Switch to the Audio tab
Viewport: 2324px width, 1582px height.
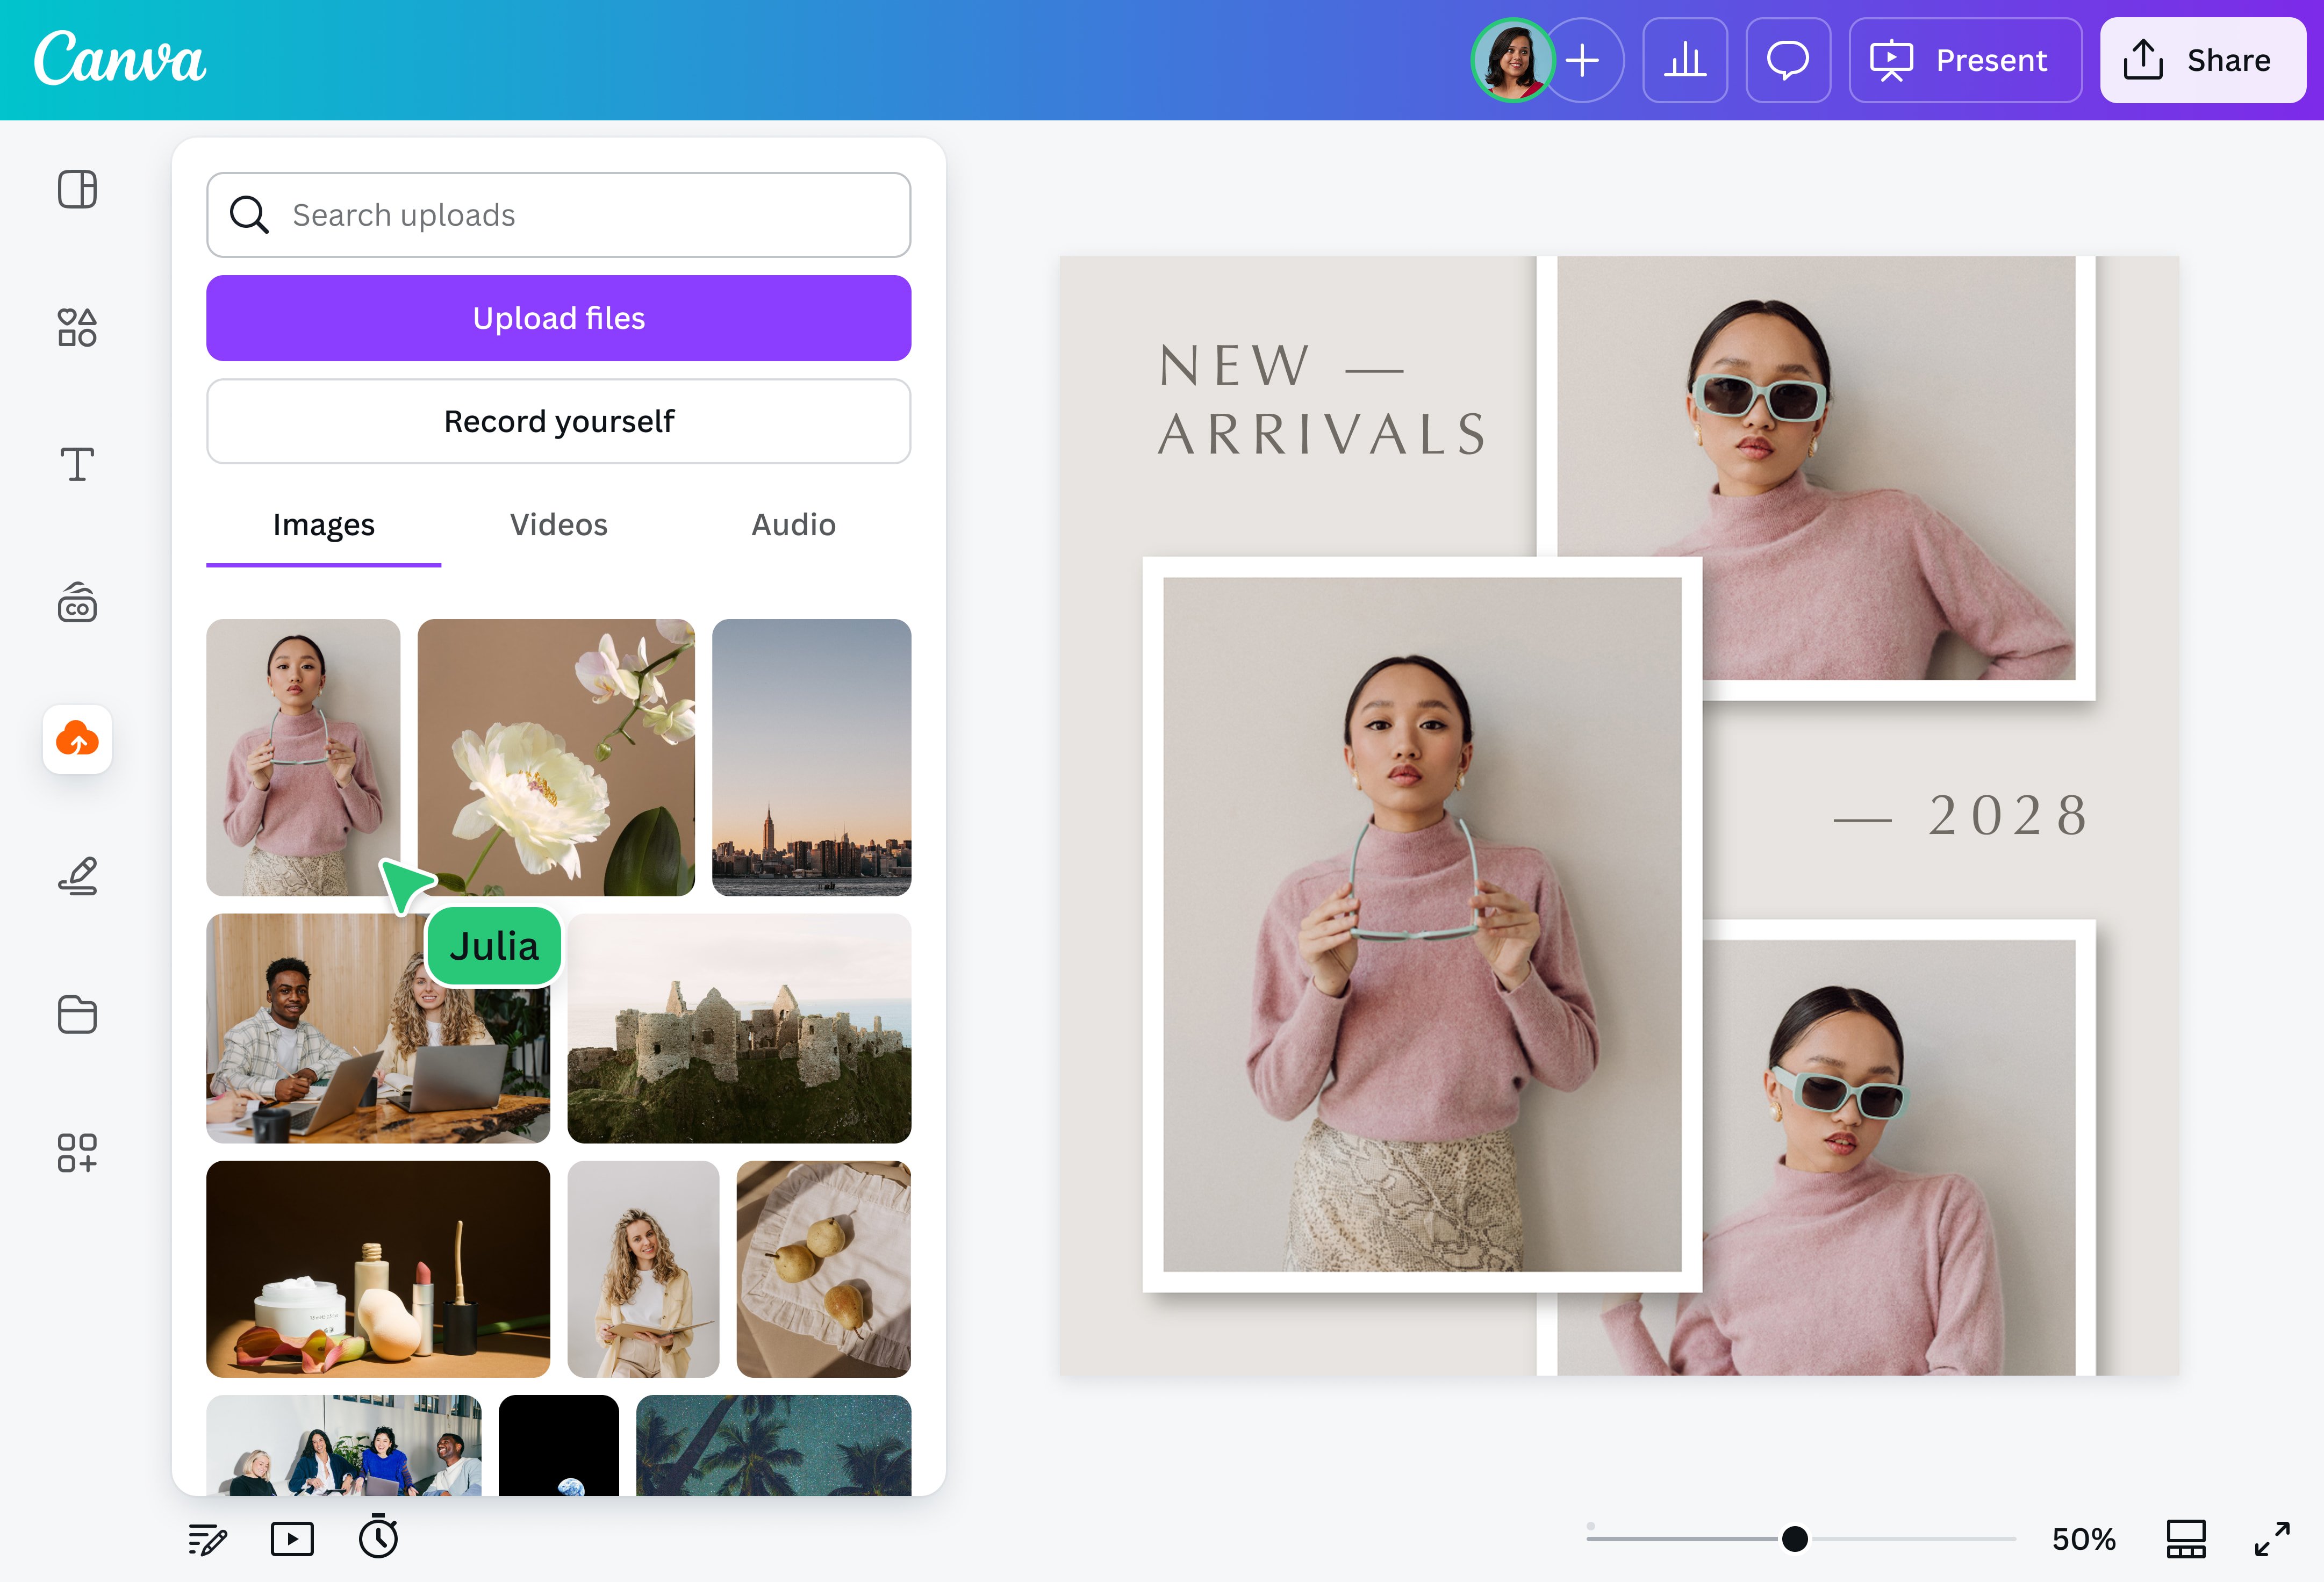[792, 524]
